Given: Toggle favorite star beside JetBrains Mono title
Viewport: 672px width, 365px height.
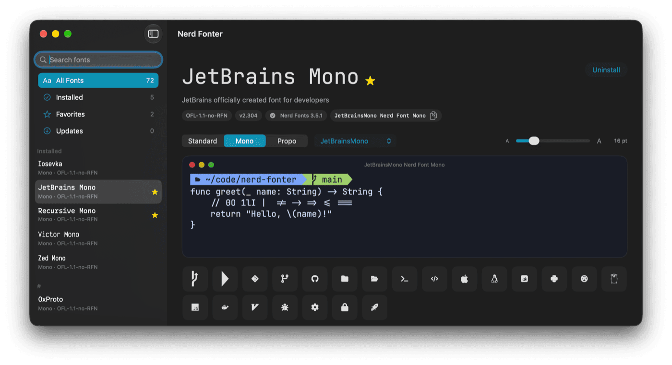Looking at the screenshot, I should [370, 81].
